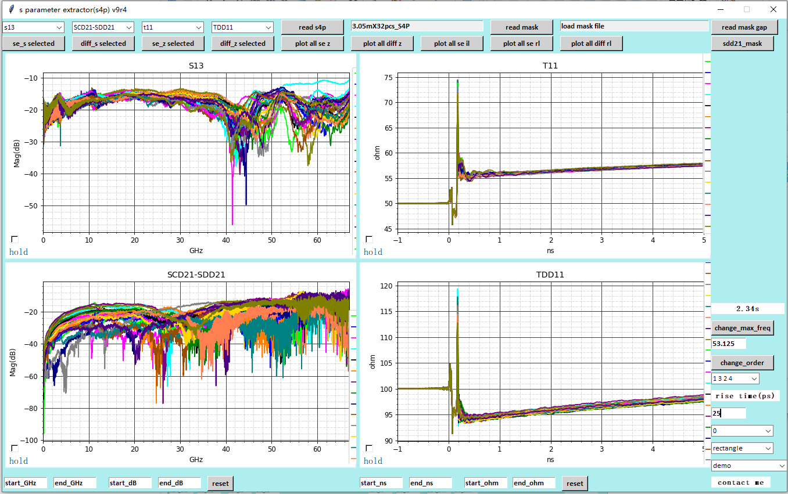The image size is (788, 494).
Task: Expand the SCD21-SDD21 selection dropdown
Action: coord(103,27)
